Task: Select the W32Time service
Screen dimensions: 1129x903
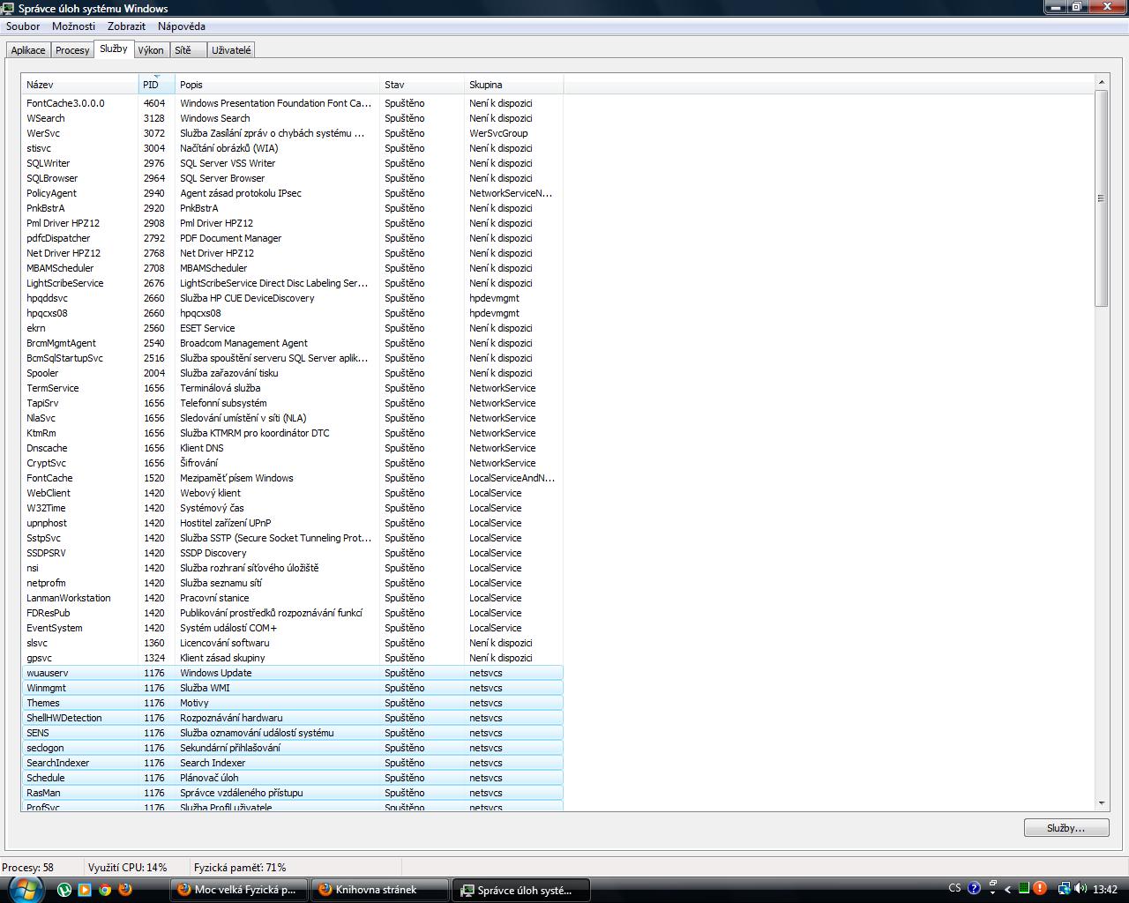Action: pos(292,508)
